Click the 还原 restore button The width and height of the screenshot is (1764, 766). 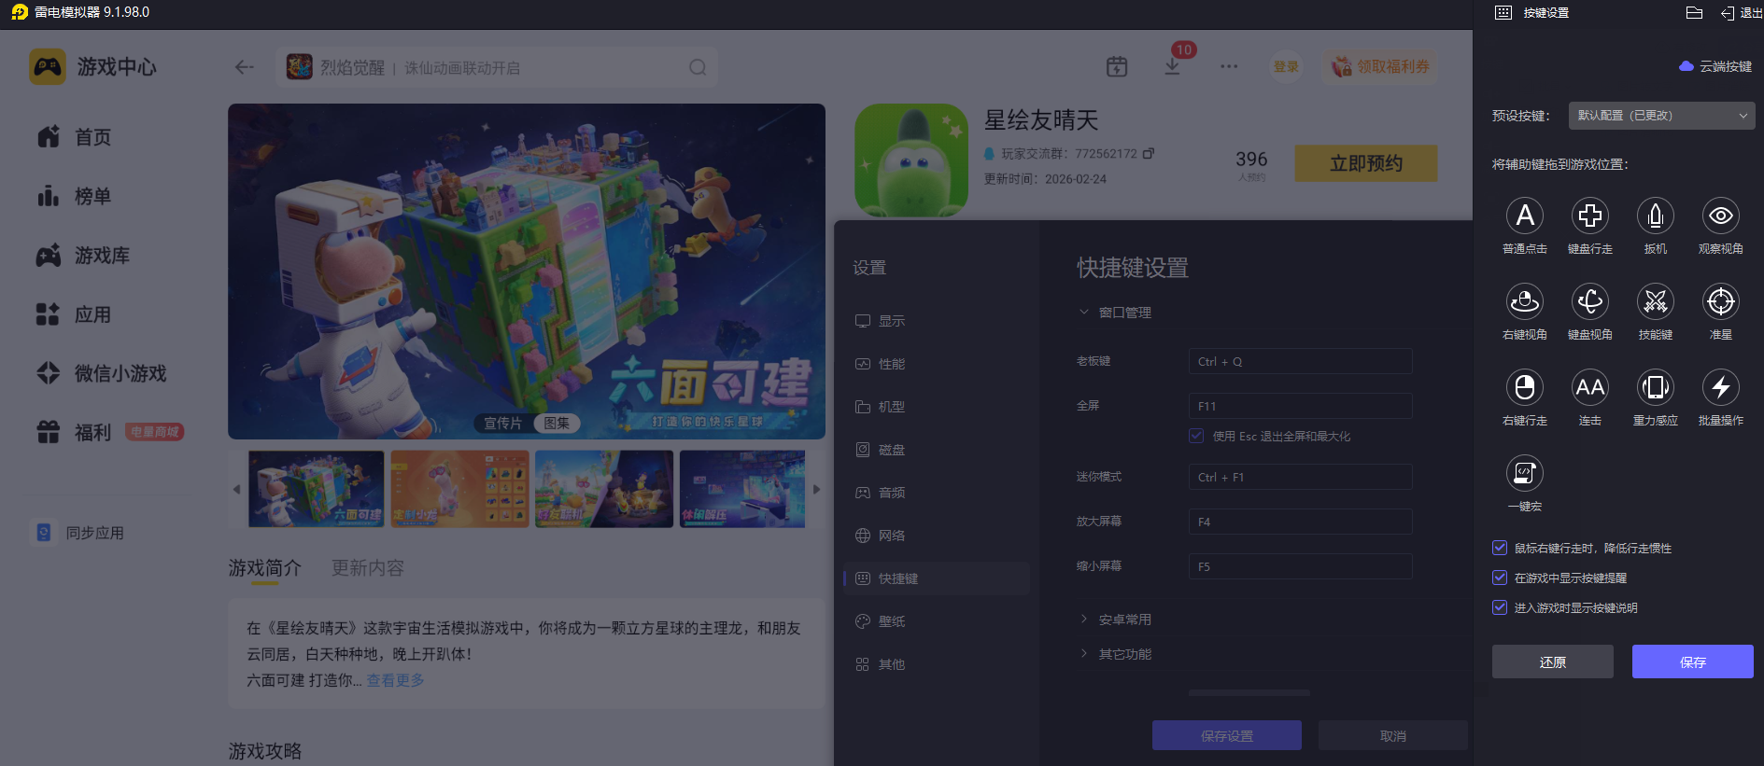coord(1553,662)
